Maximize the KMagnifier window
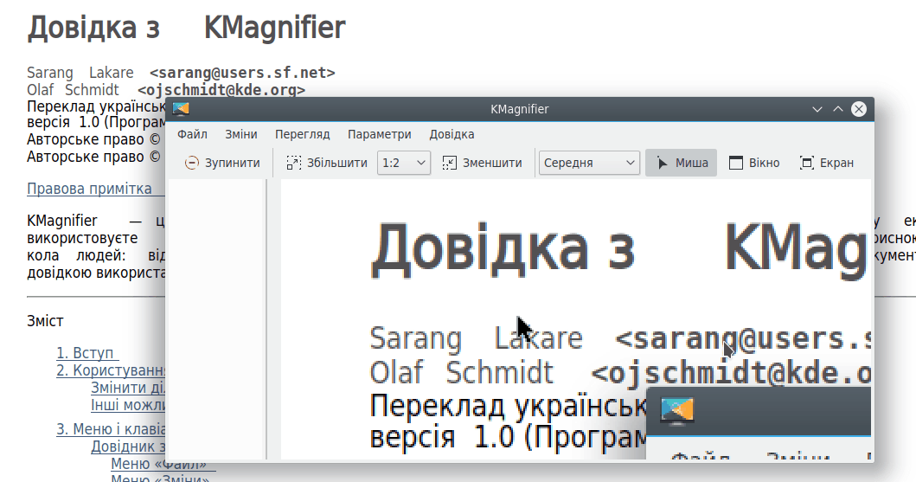 coord(837,109)
